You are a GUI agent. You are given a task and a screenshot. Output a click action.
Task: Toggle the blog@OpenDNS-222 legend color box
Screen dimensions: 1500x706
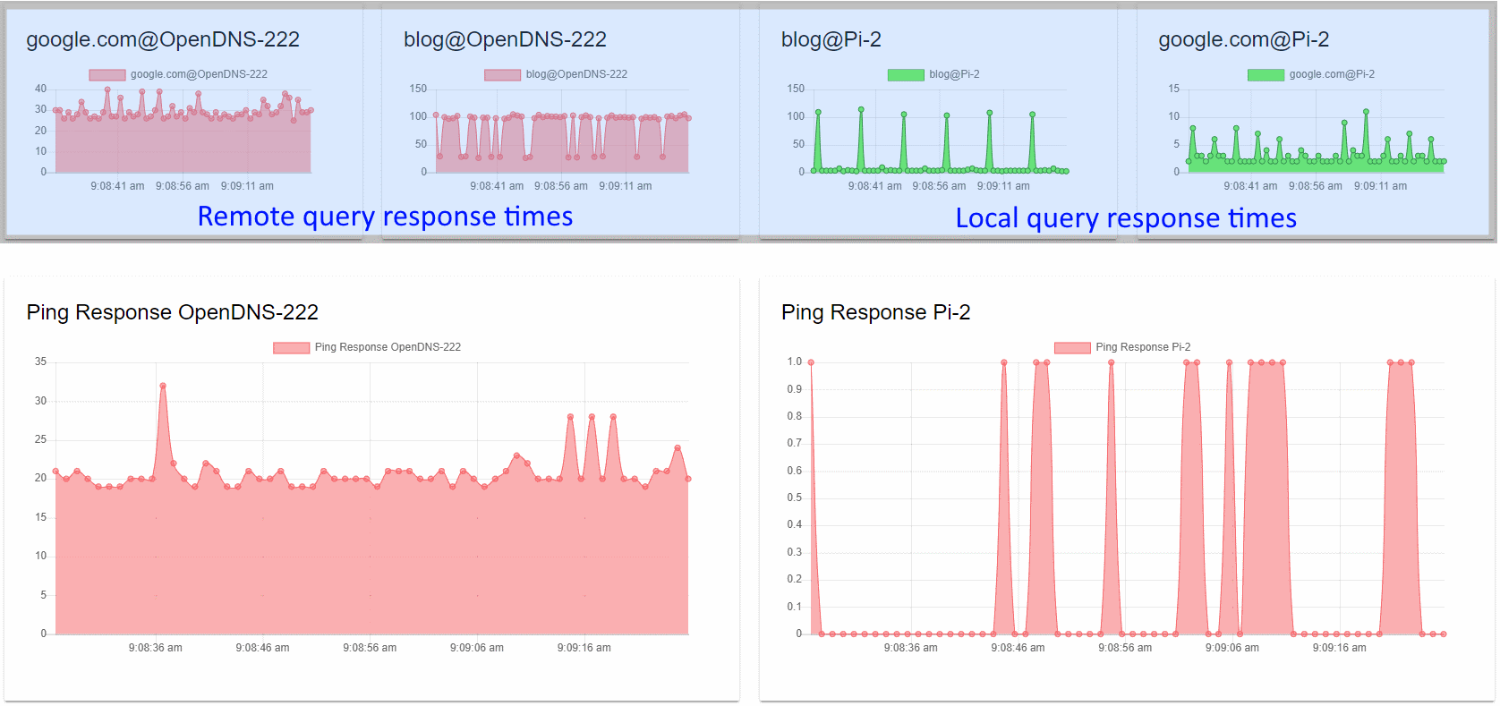tap(502, 74)
